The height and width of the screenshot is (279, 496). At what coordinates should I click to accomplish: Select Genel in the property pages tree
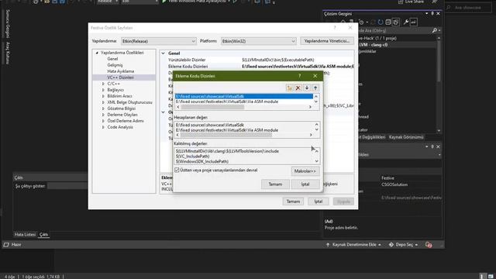(x=112, y=59)
